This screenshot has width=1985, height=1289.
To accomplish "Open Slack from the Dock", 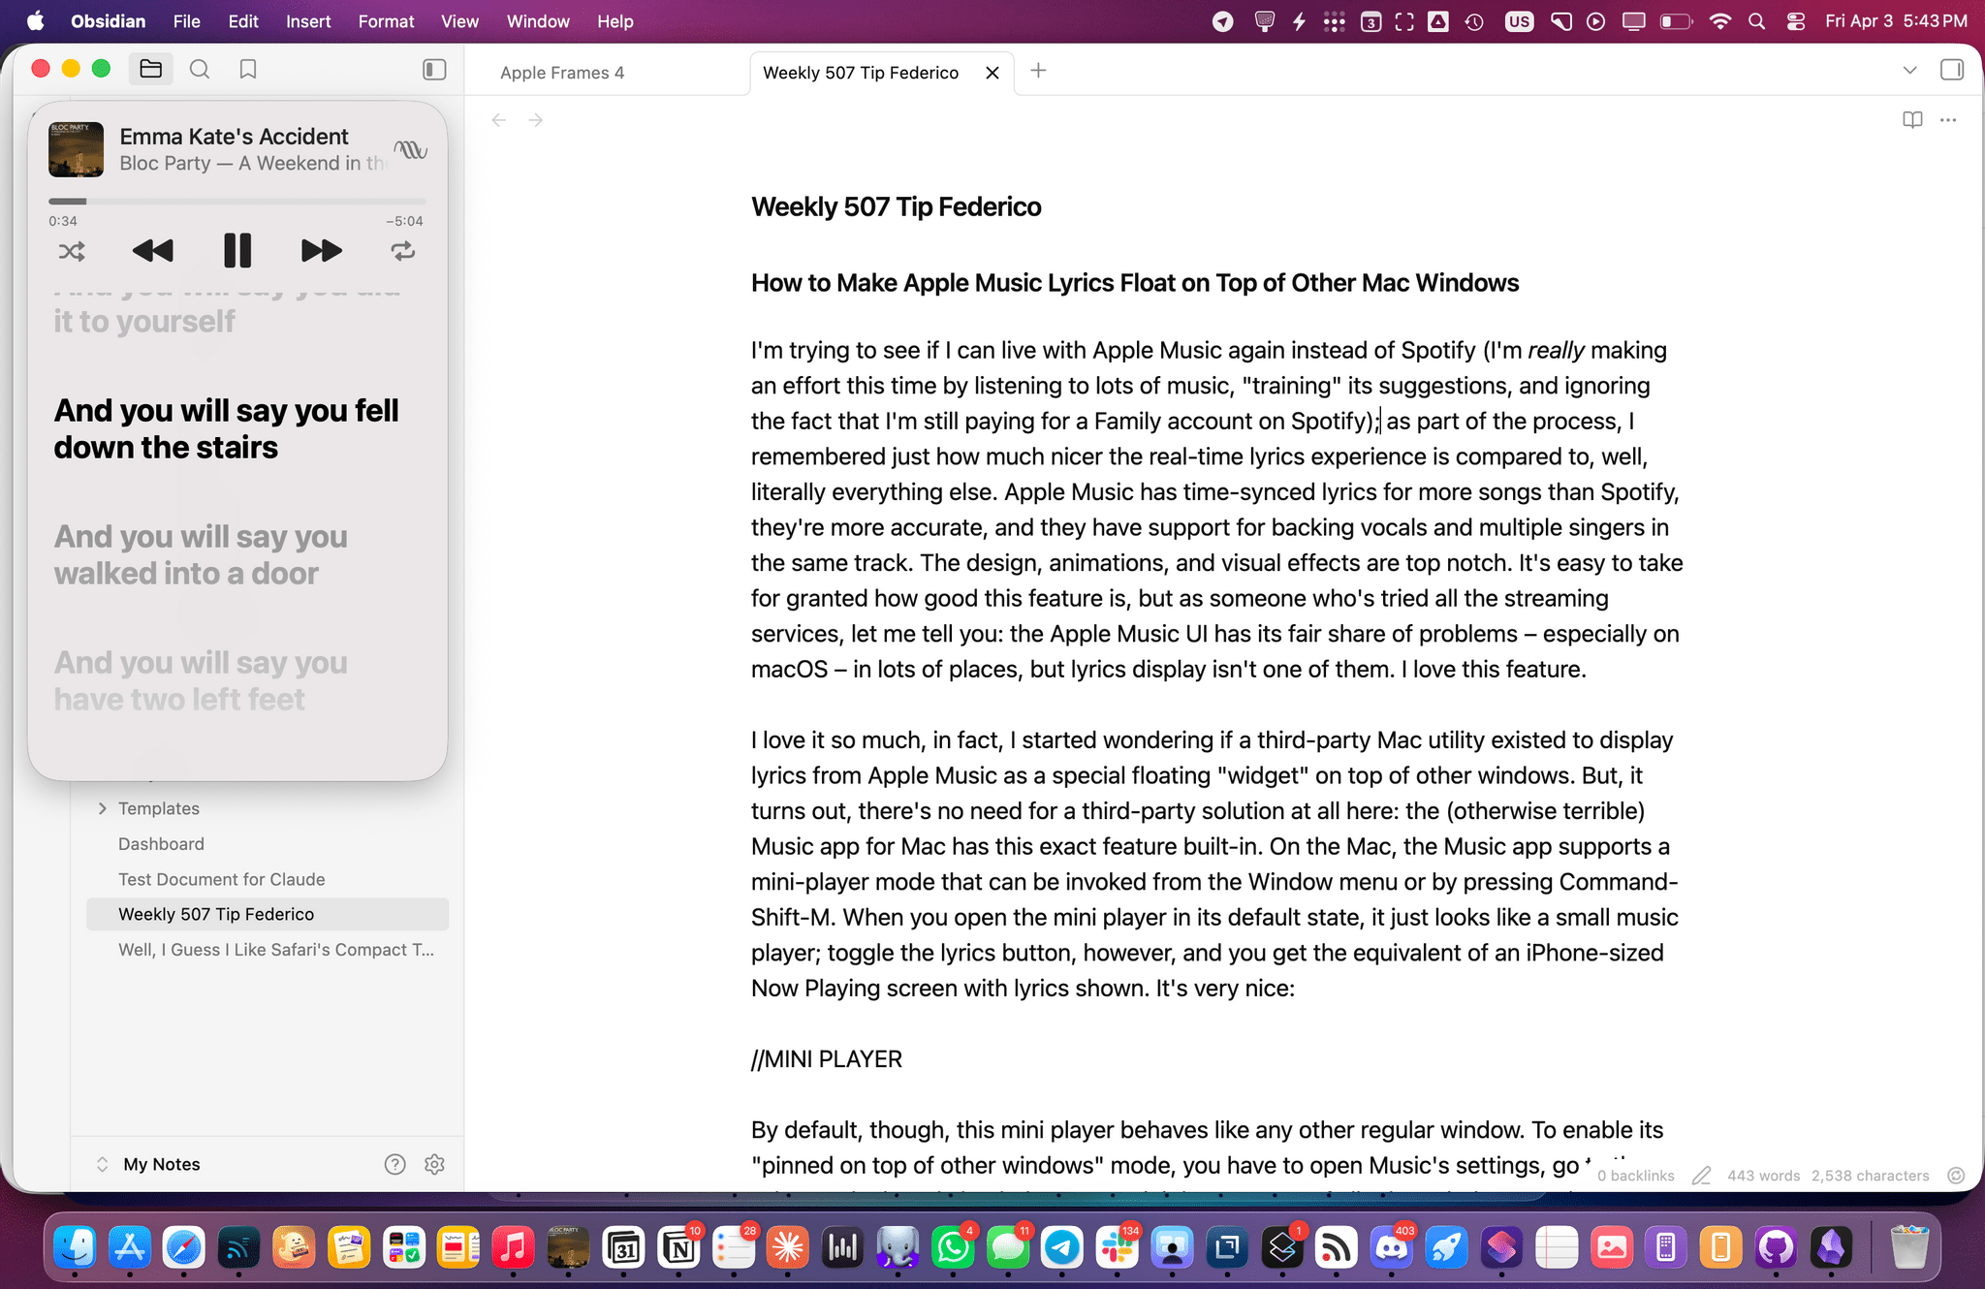I will click(1118, 1247).
